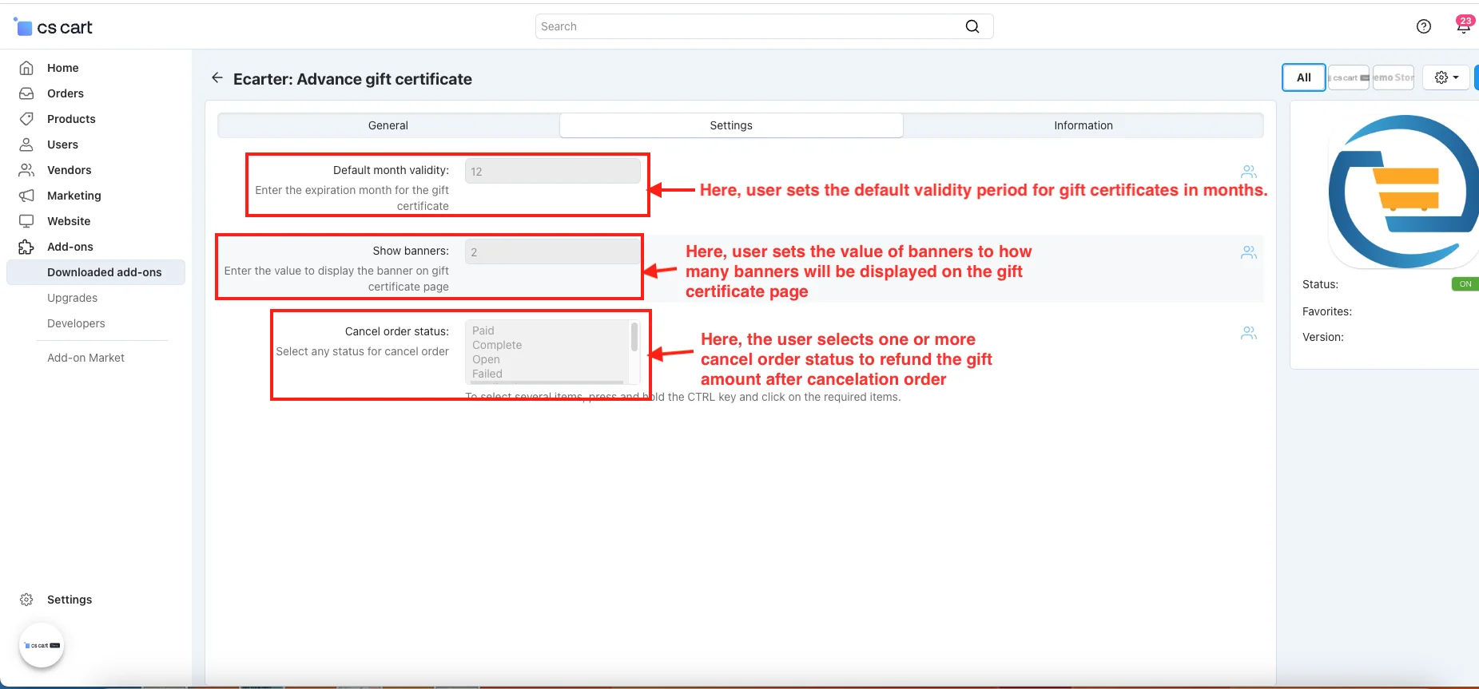Open the Add-on Market link
The image size is (1479, 689).
pyautogui.click(x=85, y=358)
